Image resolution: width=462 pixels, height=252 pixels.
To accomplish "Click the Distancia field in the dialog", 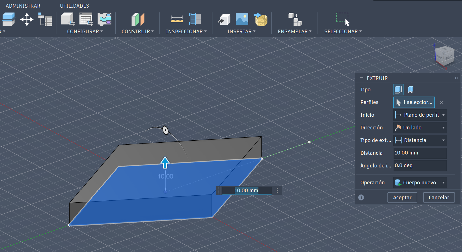I will (x=420, y=153).
